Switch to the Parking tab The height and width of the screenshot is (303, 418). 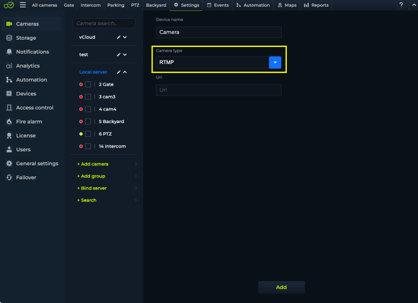(115, 5)
